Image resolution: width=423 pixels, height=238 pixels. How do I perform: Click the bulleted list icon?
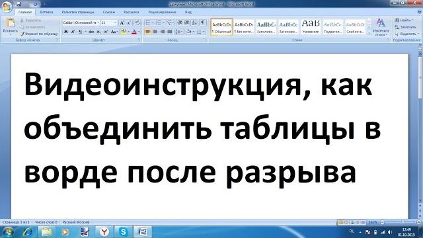148,22
